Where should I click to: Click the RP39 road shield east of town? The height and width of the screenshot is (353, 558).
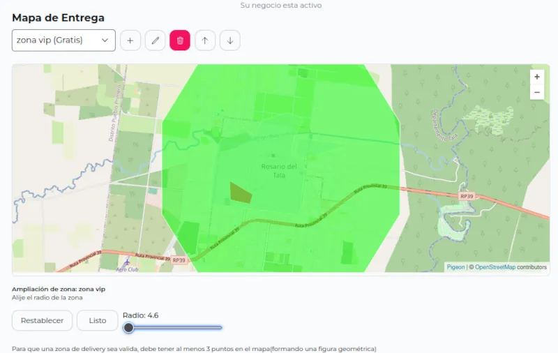point(467,196)
